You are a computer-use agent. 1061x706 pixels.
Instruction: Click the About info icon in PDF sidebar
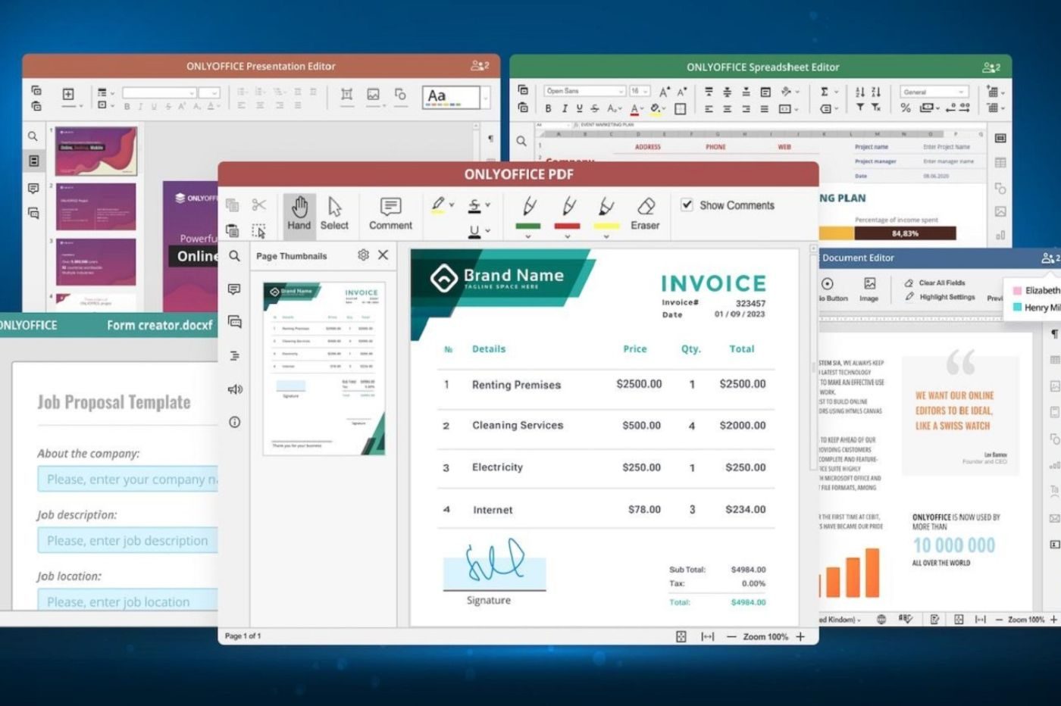point(235,422)
